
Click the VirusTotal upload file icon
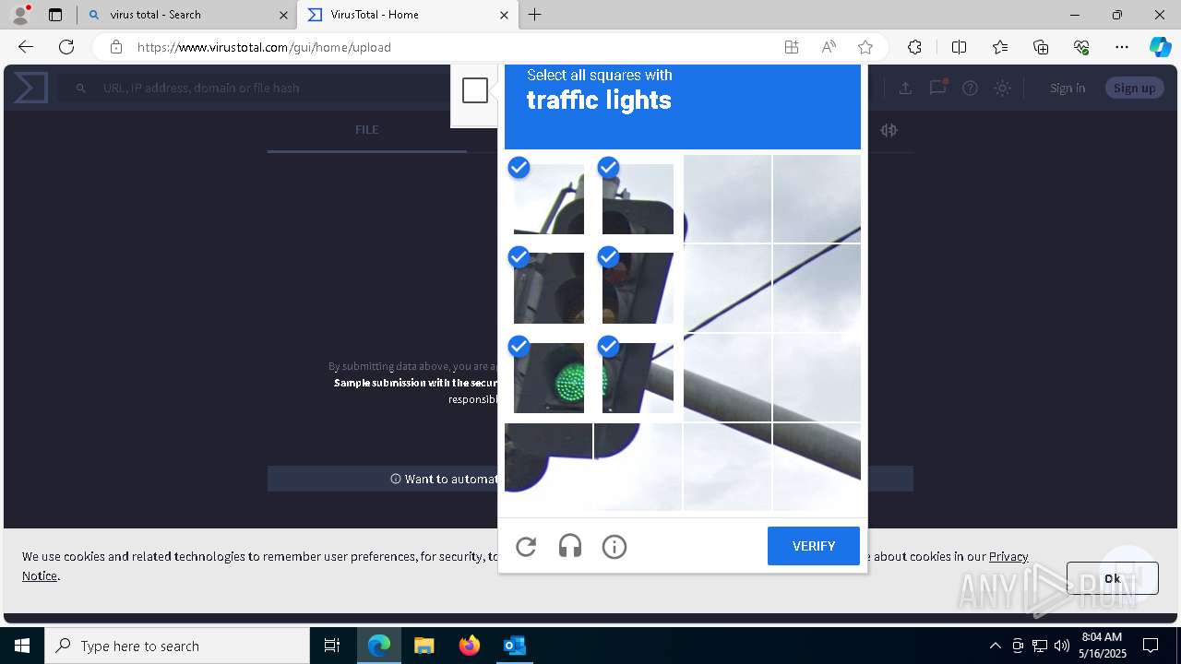pos(905,88)
